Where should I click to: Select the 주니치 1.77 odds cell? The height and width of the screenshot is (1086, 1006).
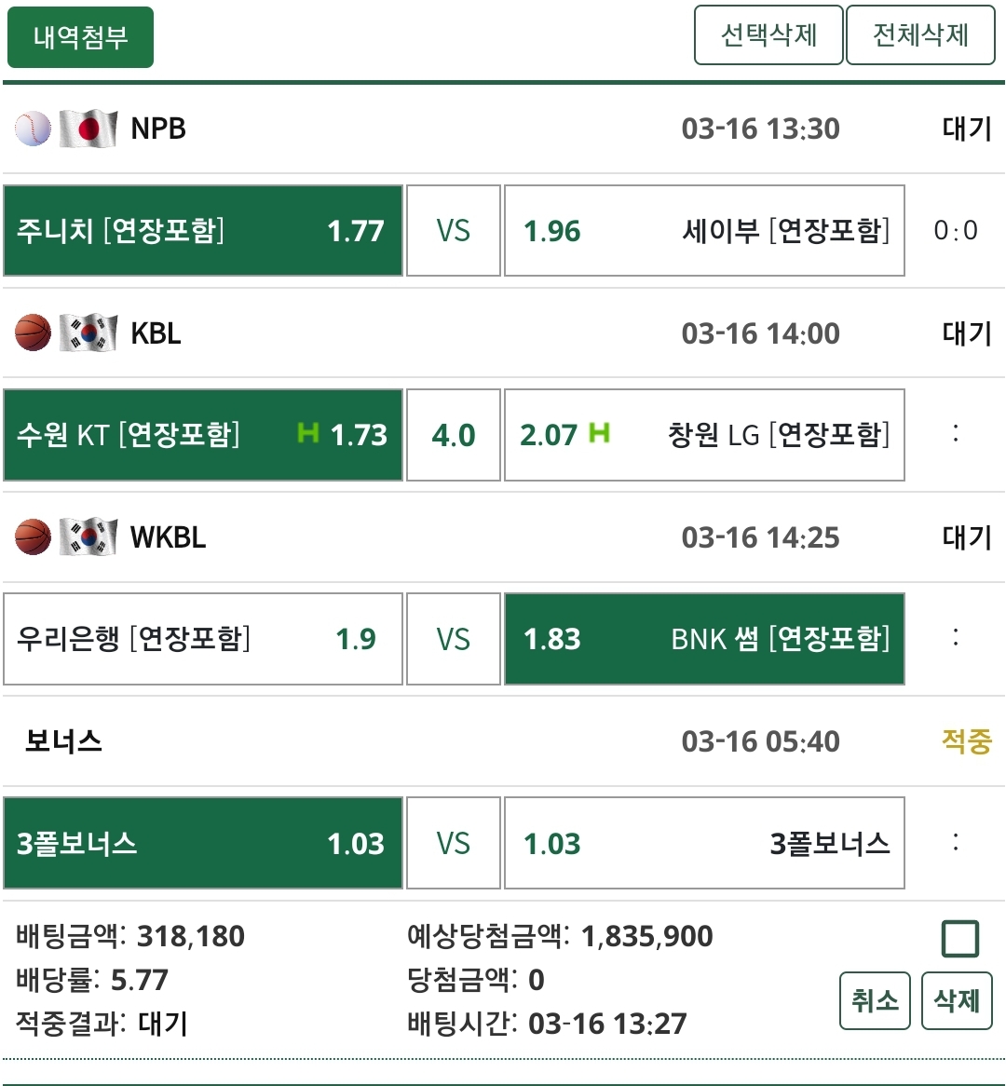click(203, 231)
